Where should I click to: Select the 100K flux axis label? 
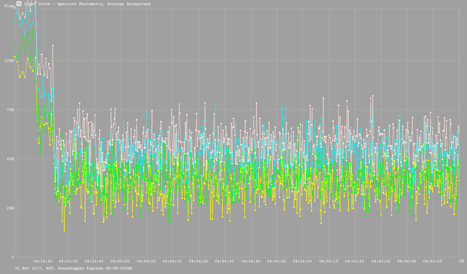(x=9, y=60)
